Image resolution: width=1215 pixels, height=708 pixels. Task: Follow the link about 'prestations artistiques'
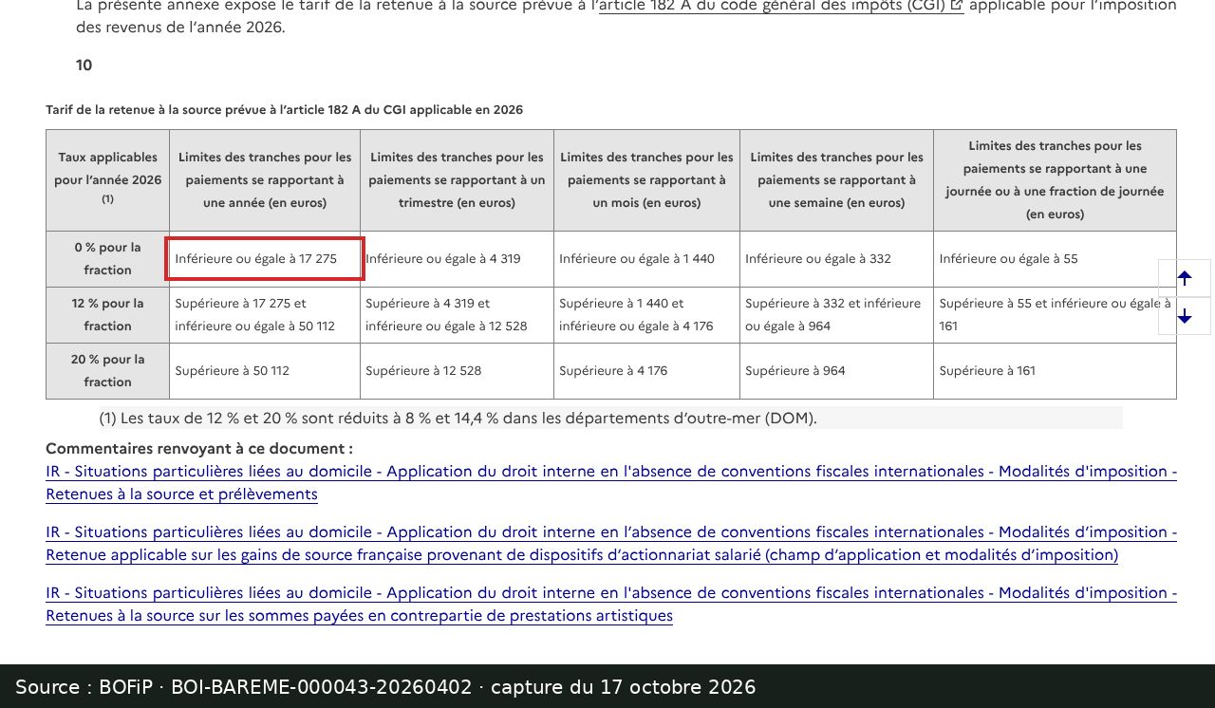[x=611, y=605]
